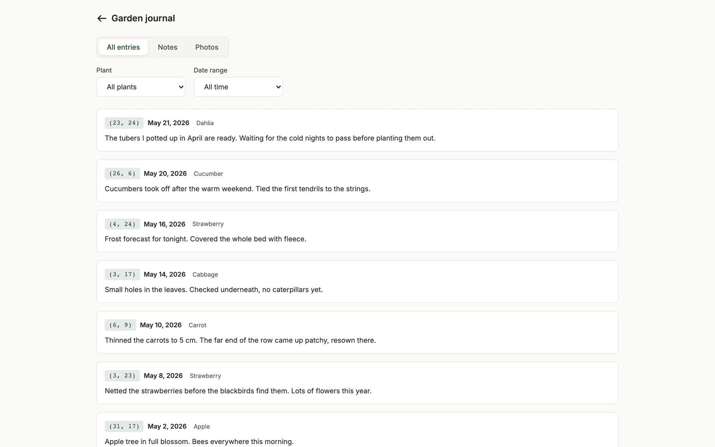Click the May 2, 2026 entry date
The width and height of the screenshot is (715, 447).
click(x=167, y=426)
